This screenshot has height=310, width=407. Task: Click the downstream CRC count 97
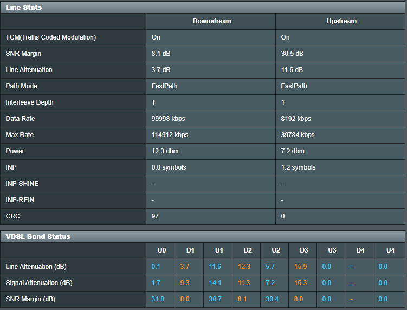point(156,216)
